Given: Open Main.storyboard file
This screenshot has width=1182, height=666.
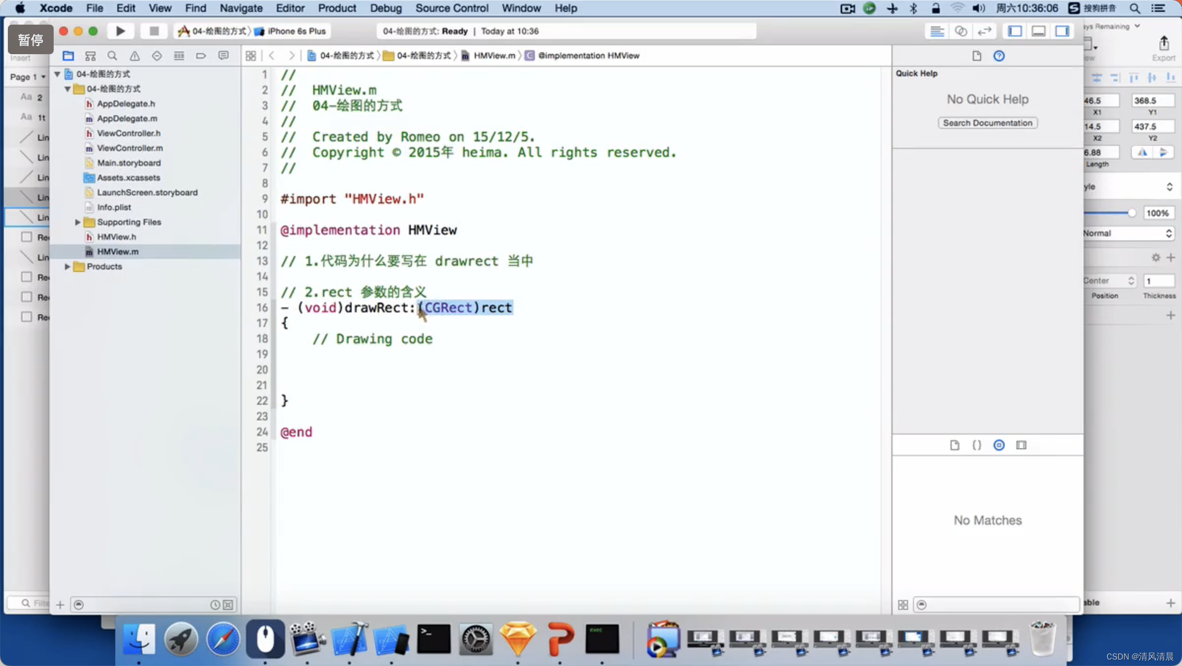Looking at the screenshot, I should click(x=129, y=163).
